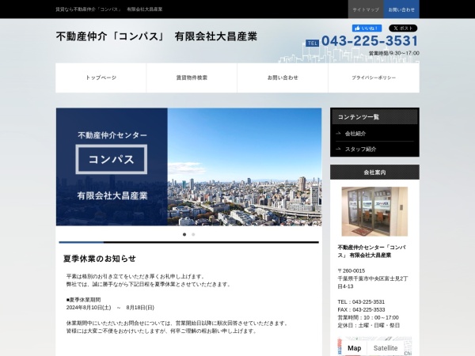Switch the map to Map view
The image size is (475, 356).
354,348
